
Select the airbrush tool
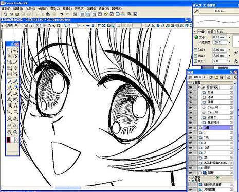(x=15, y=94)
